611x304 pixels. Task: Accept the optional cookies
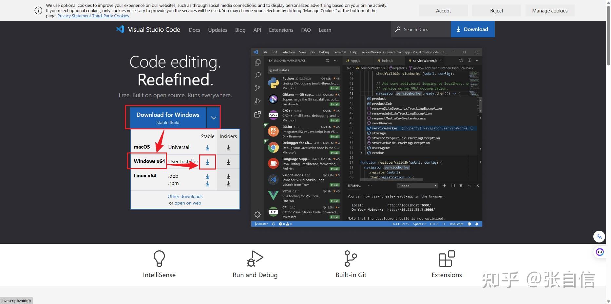pyautogui.click(x=443, y=10)
